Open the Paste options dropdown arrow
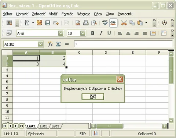This screenshot has width=176, height=138. (x=146, y=22)
